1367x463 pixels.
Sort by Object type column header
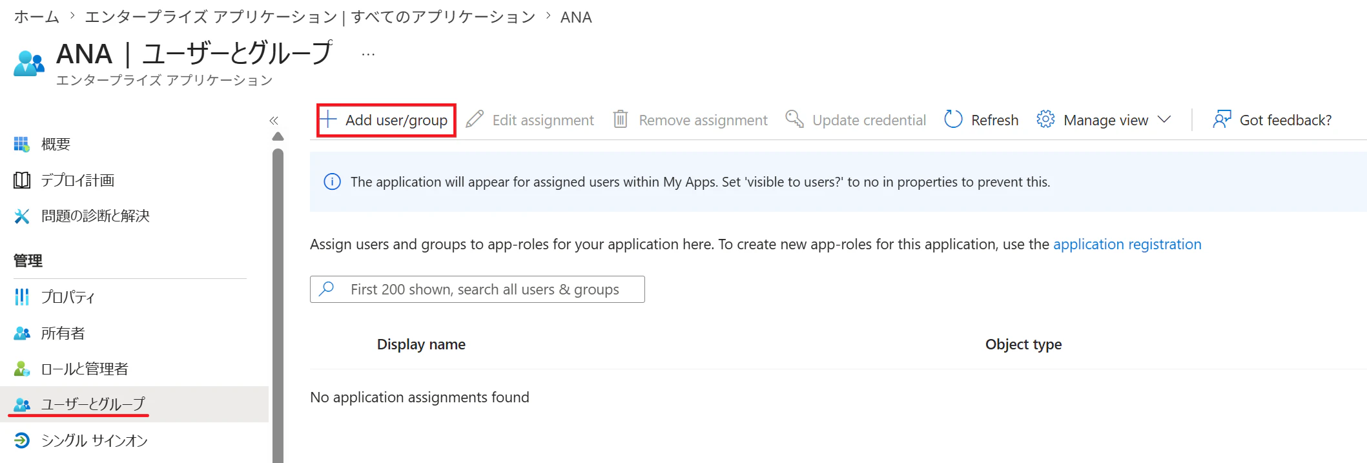[x=1023, y=344]
